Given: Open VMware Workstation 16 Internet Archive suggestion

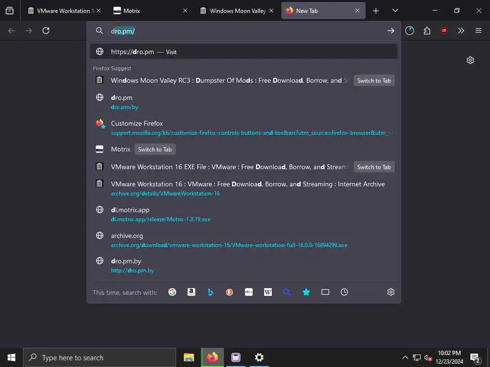Looking at the screenshot, I should 244,188.
